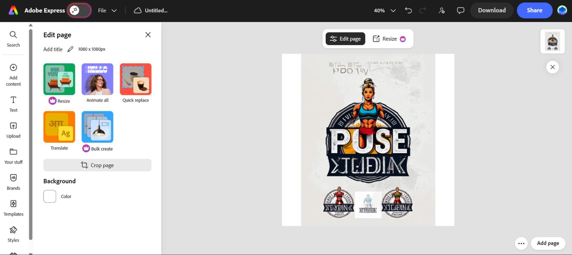Select the Edit page tab above canvas
572x255 pixels.
click(x=345, y=39)
